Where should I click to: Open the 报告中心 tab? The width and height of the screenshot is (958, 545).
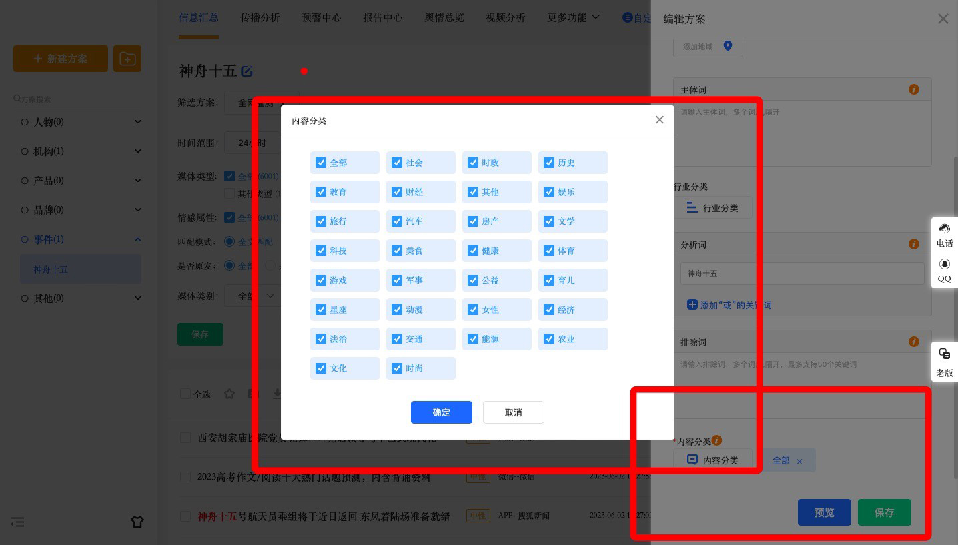(x=383, y=17)
